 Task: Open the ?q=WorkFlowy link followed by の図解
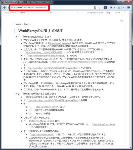(x=53, y=100)
